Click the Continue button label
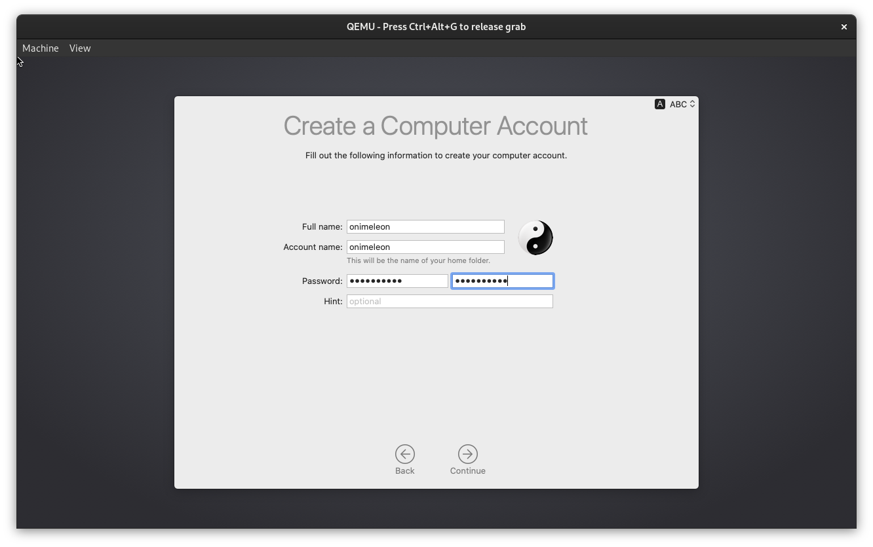The height and width of the screenshot is (547, 873). click(467, 470)
